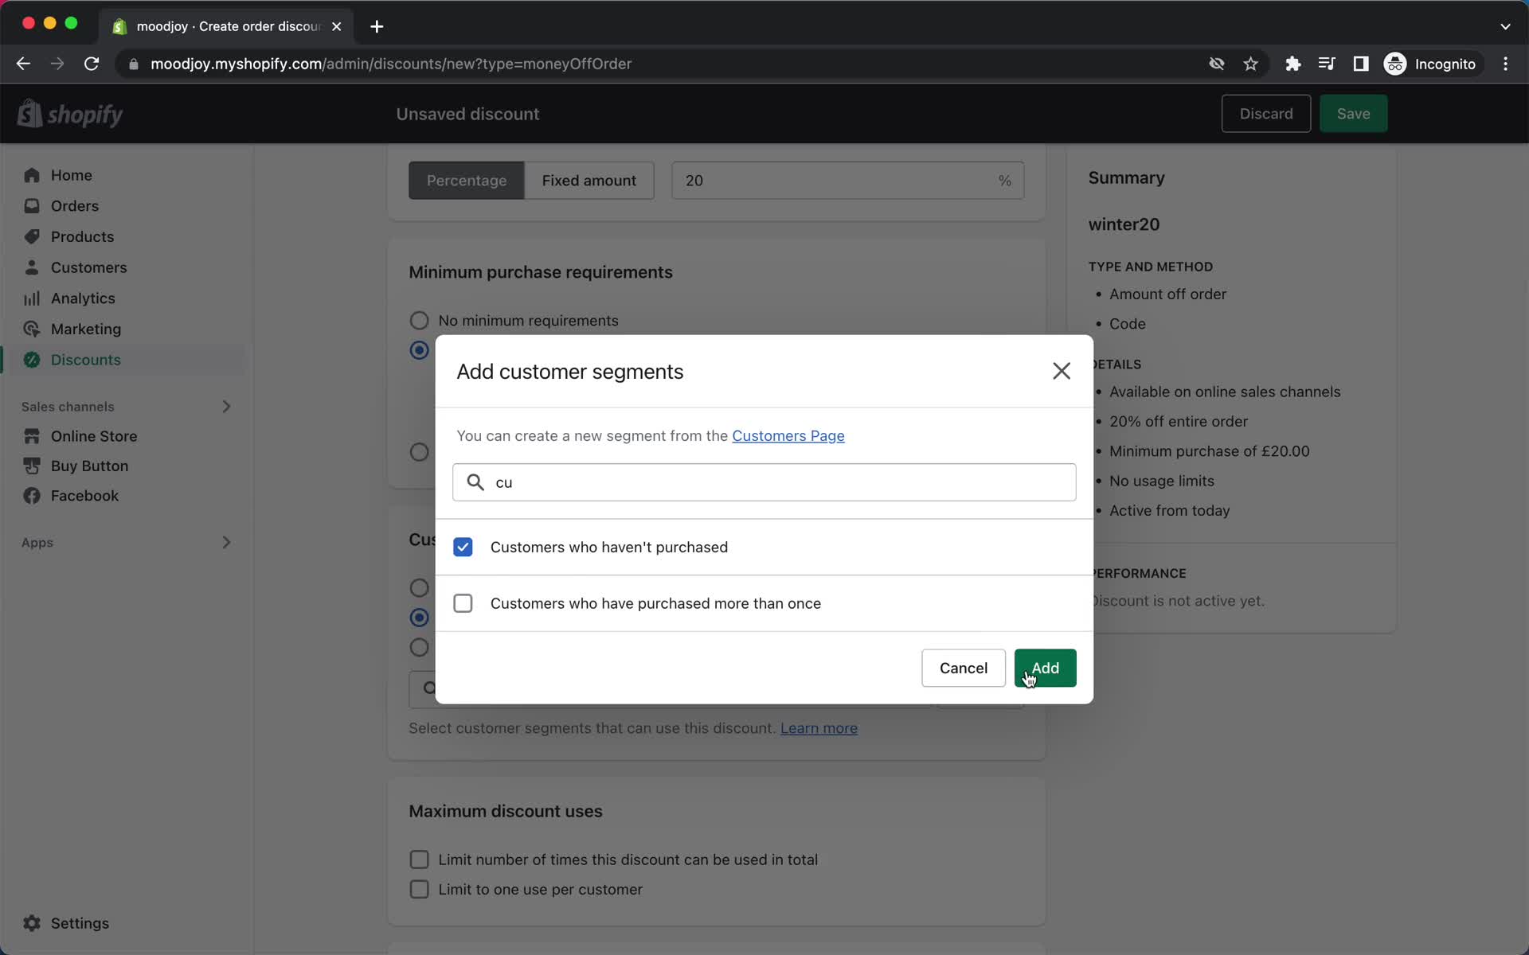Check 'Customers who have purchased more than once'
The image size is (1529, 955).
[x=463, y=603]
